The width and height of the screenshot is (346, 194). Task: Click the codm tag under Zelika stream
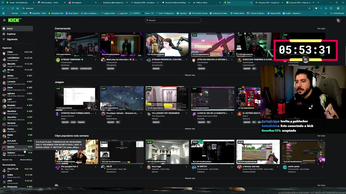pos(73,122)
